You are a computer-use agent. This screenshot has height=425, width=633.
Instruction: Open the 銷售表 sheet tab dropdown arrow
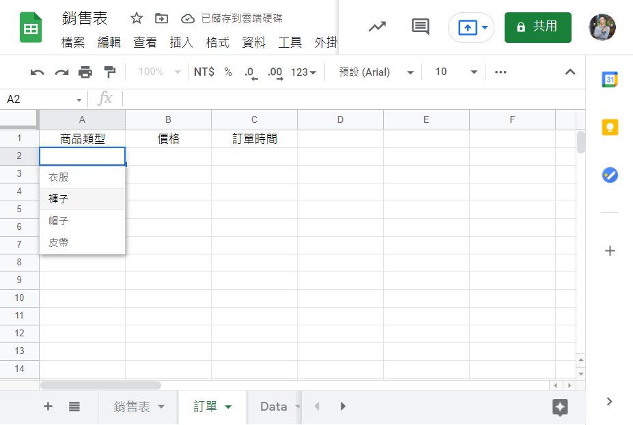(x=161, y=407)
